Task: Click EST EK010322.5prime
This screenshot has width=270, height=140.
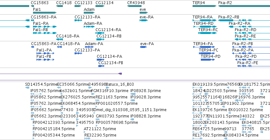Action: coord(246,110)
